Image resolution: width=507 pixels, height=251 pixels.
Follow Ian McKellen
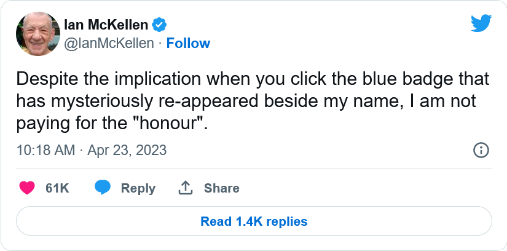tap(189, 43)
